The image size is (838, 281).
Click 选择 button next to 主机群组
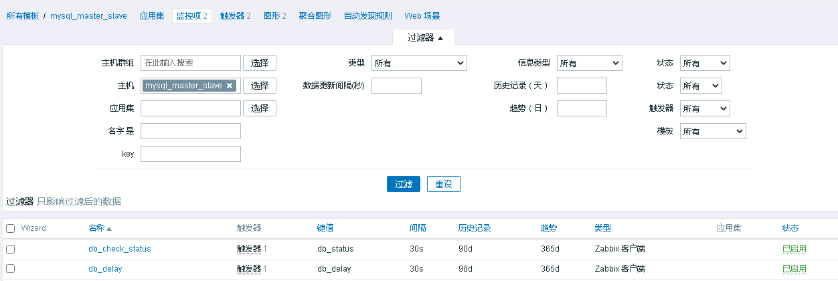(260, 63)
